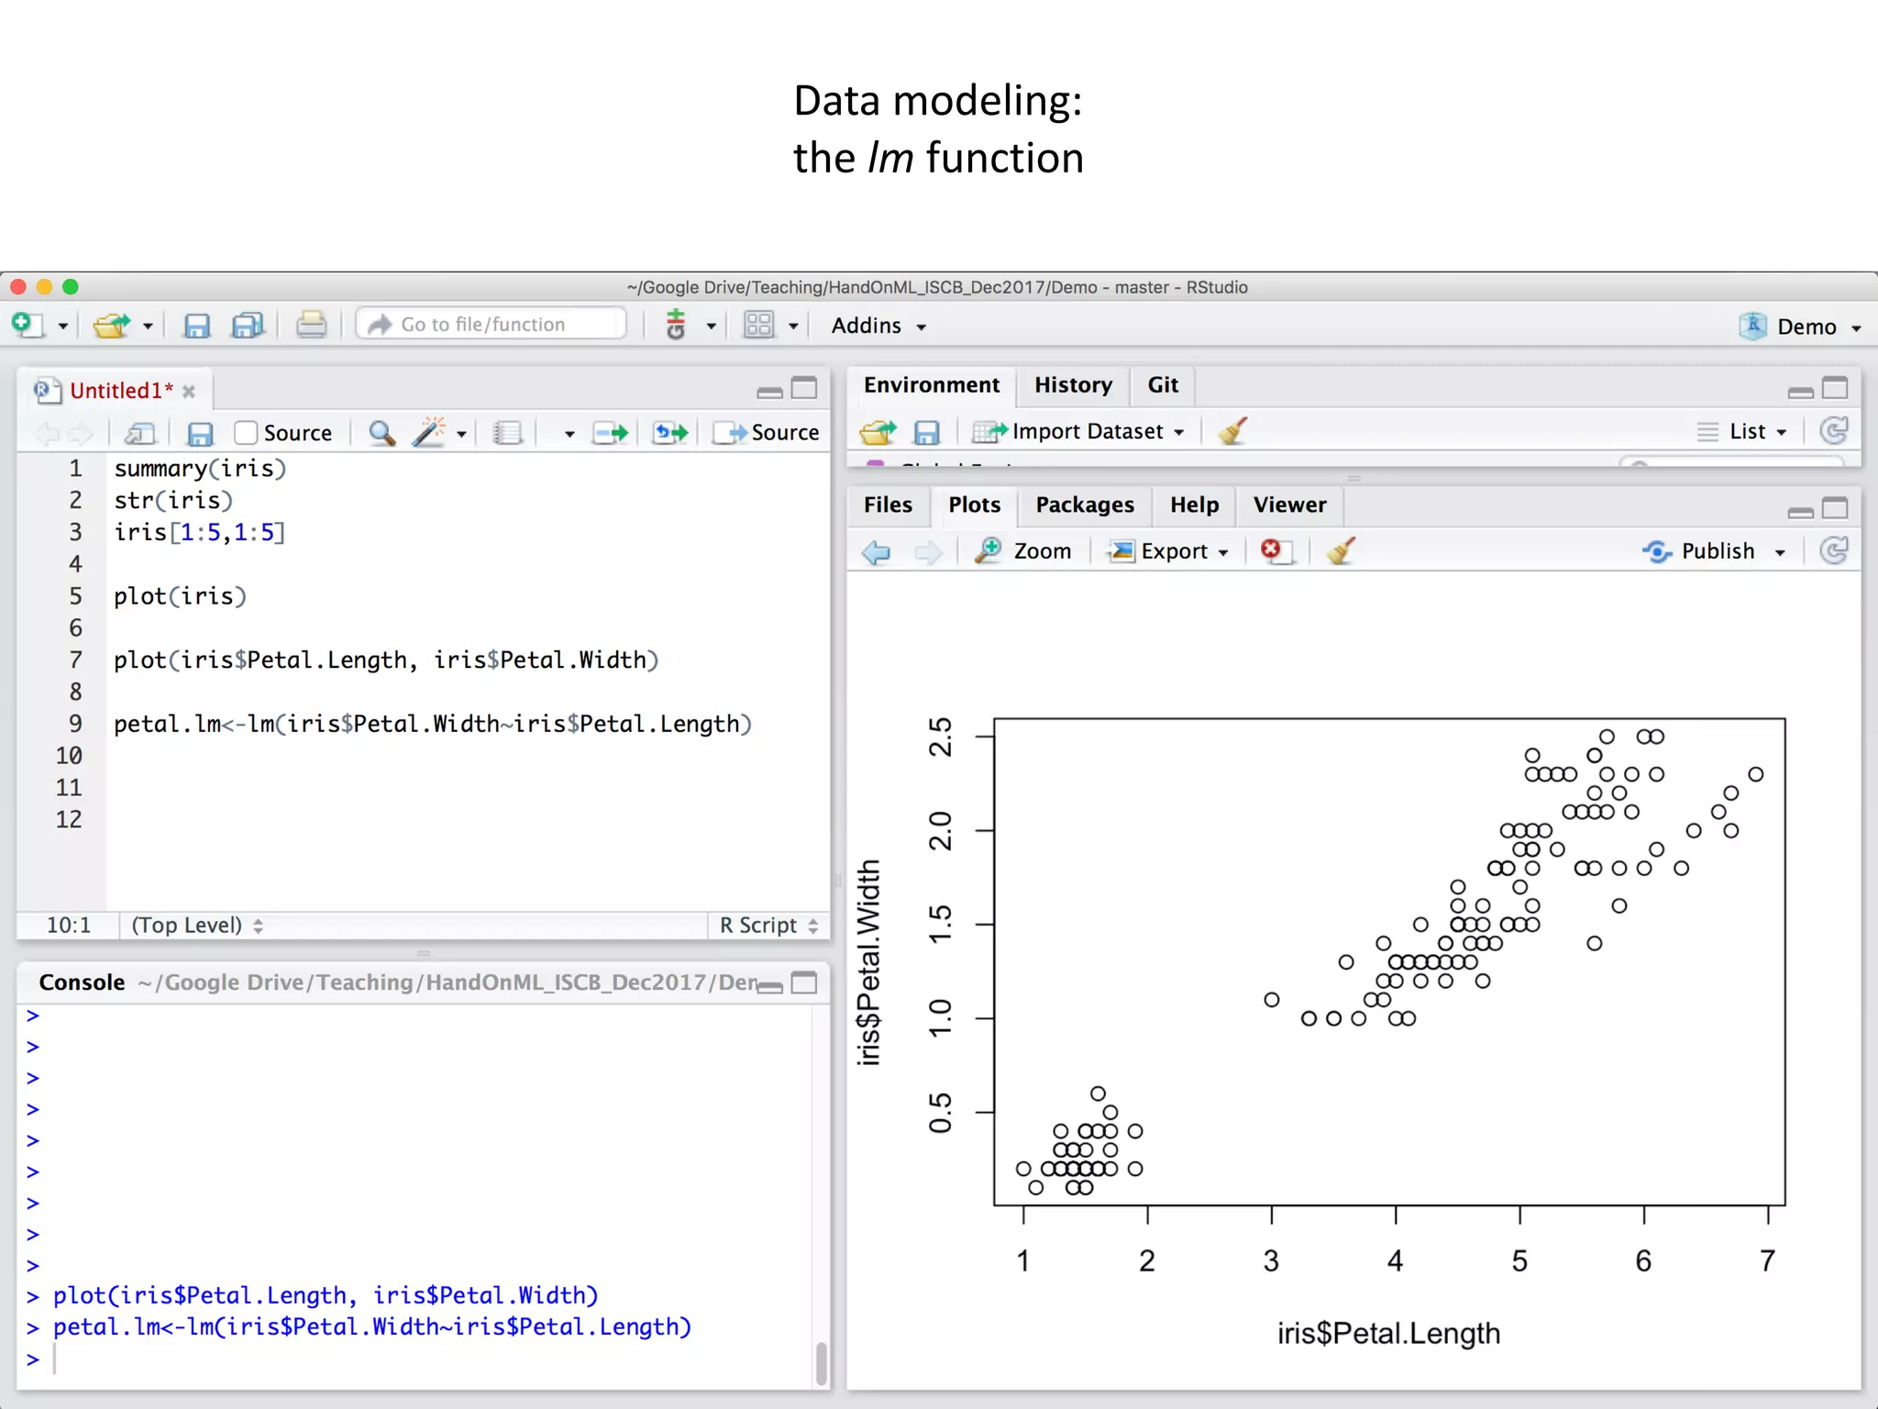Open the panes layout dropdown arrow
1878x1409 pixels.
point(793,327)
